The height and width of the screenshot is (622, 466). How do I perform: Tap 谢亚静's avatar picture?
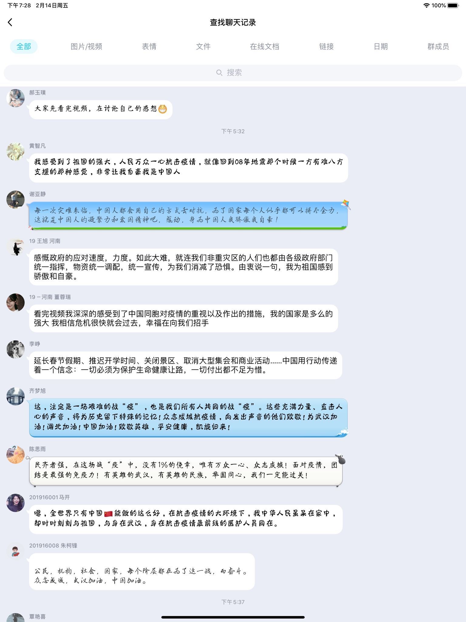tap(15, 200)
